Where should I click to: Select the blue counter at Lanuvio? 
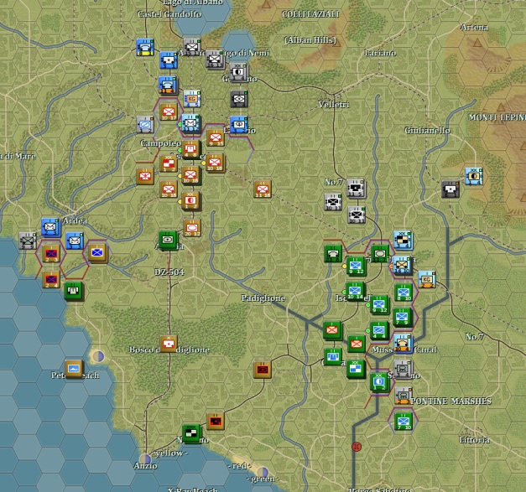239,125
